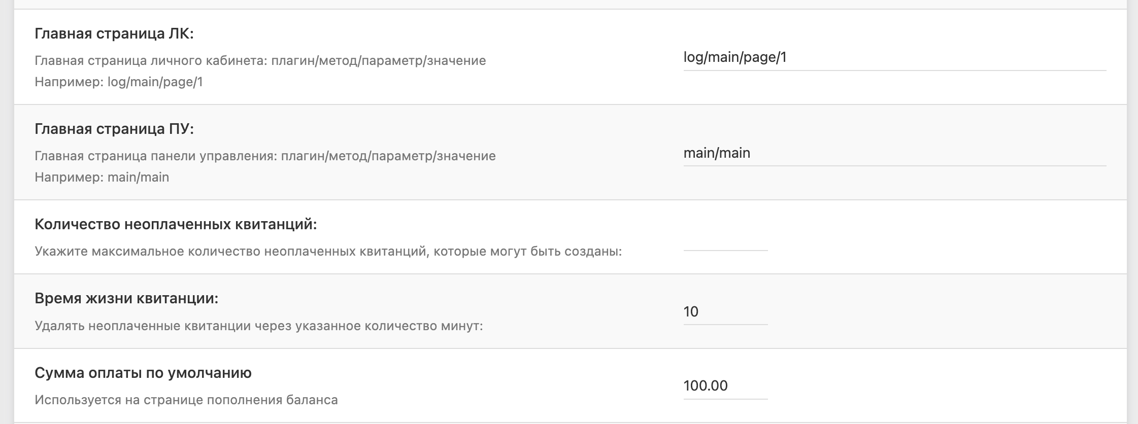
Task: Click inside the 'Главная страница ПУ' settings row
Action: [x=571, y=152]
